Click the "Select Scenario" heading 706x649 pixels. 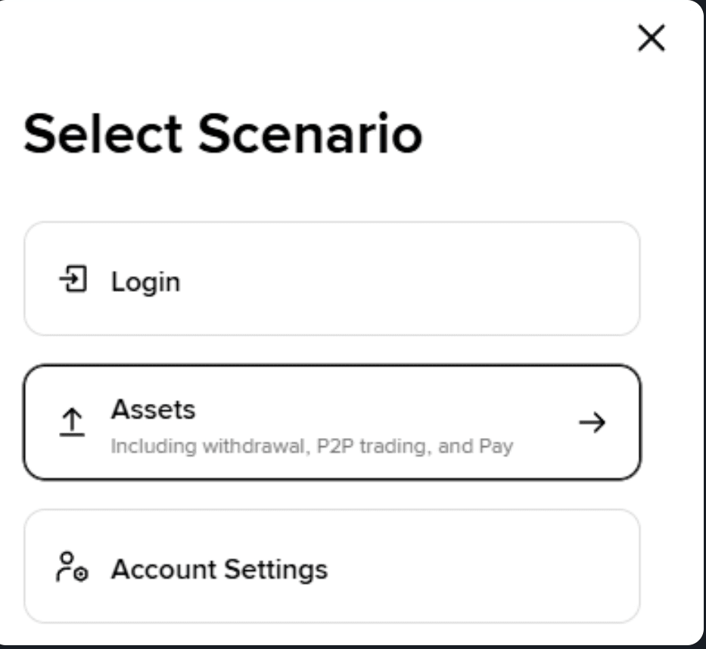[x=222, y=135]
